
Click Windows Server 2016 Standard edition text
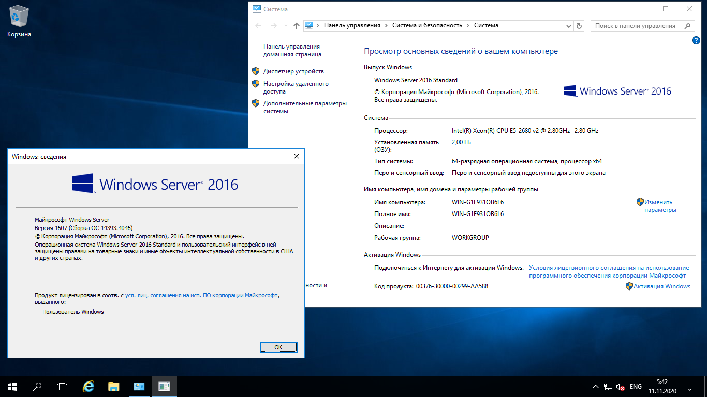(x=416, y=80)
